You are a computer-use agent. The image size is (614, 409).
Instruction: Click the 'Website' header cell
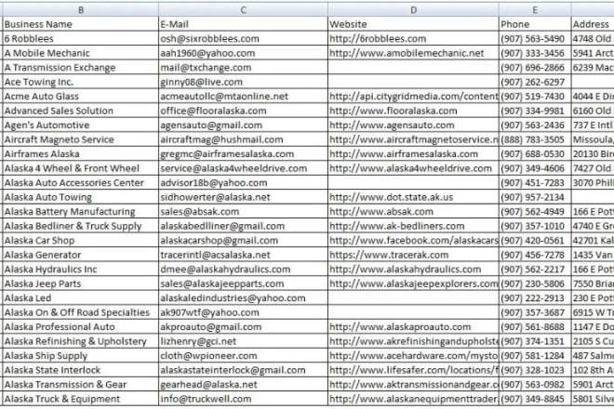413,24
